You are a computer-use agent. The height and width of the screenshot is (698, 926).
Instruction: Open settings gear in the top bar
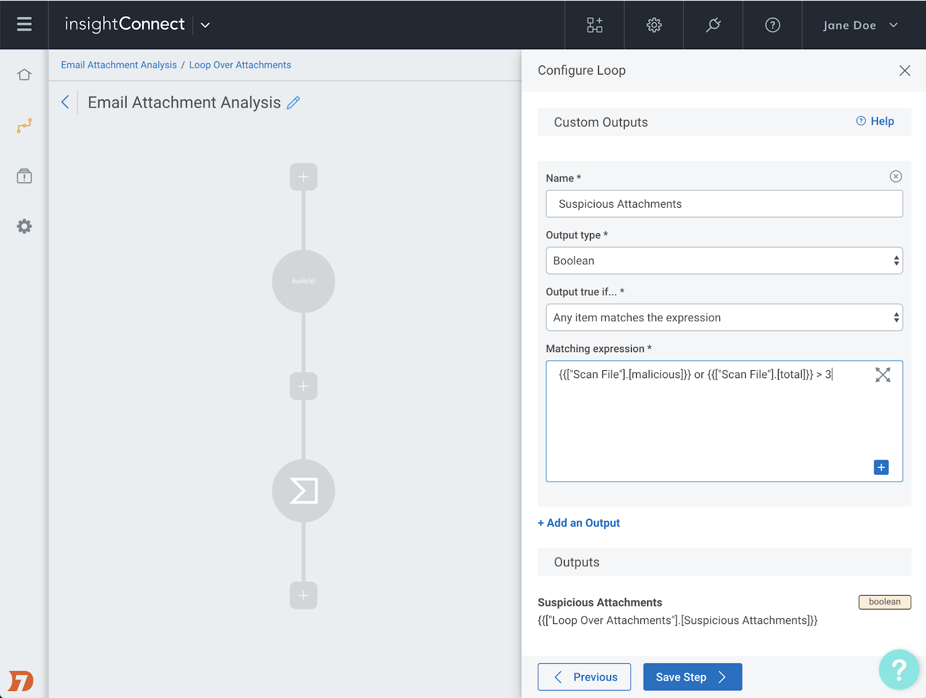click(x=654, y=25)
